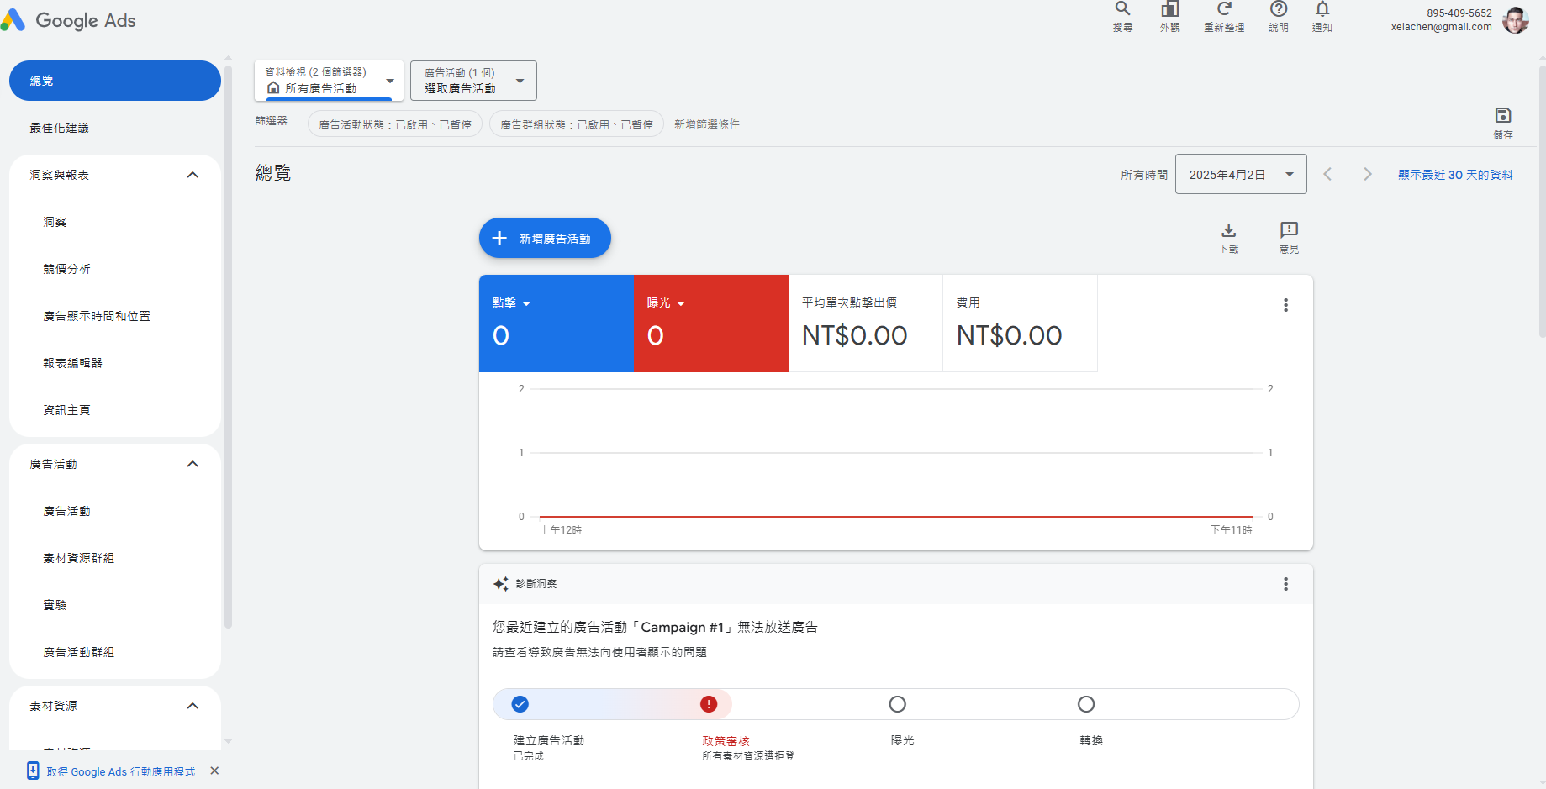
Task: Click the download (下載) icon
Action: click(1228, 238)
